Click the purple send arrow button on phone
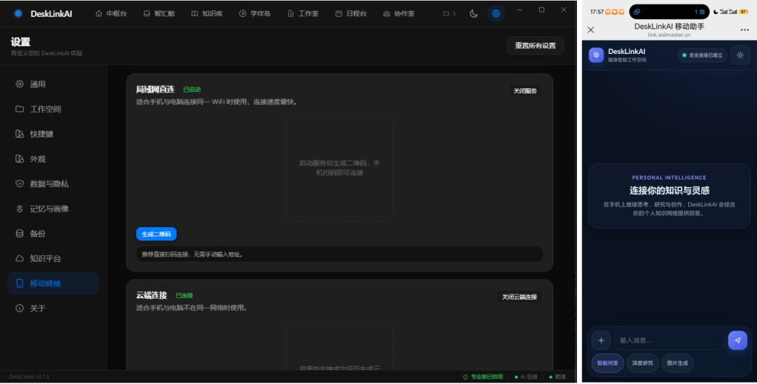757x384 pixels. [x=737, y=341]
